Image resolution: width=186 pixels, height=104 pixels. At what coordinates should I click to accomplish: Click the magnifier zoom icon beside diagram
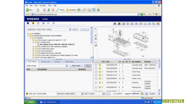[x=96, y=39]
